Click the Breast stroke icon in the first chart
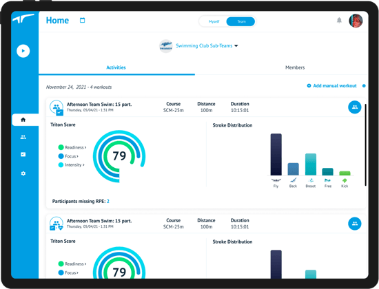 tap(311, 180)
